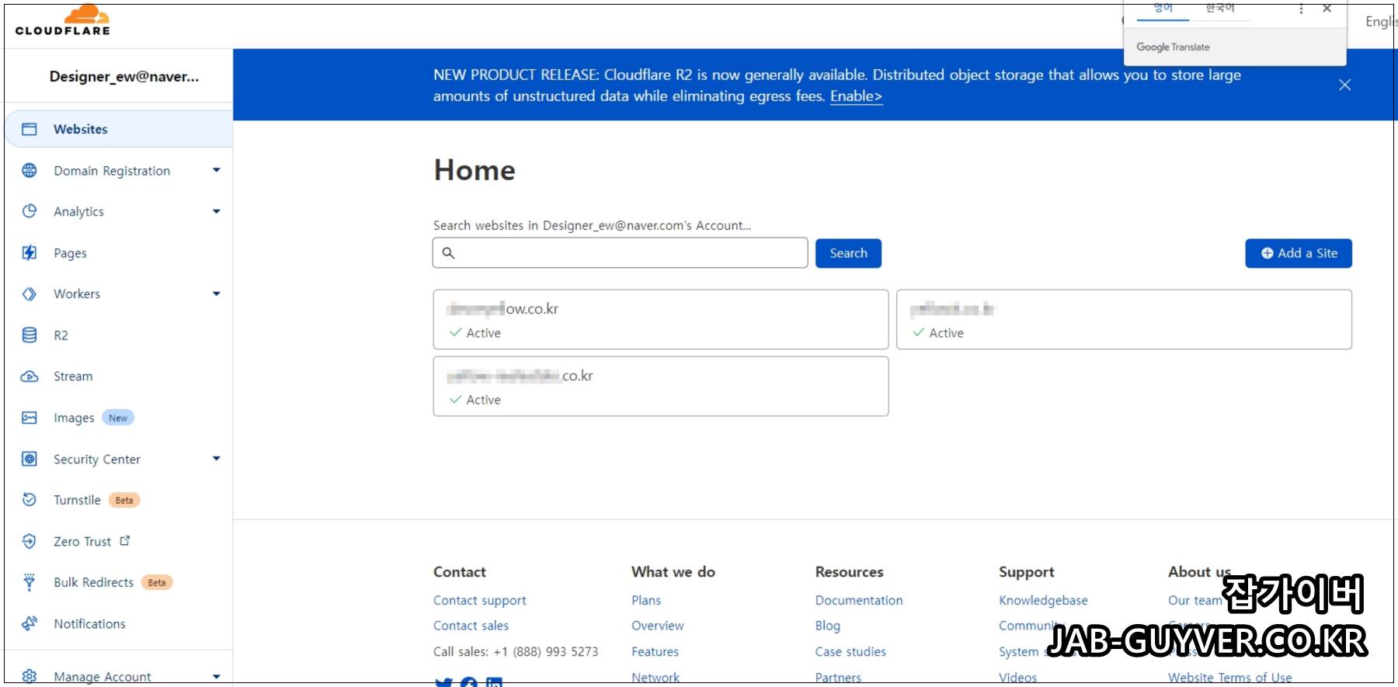Viewport: 1398px width, 687px height.
Task: Open the Websites sidebar icon
Action: click(x=30, y=129)
